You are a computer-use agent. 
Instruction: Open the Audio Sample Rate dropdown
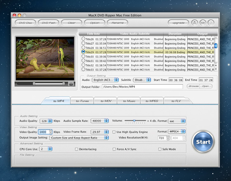(99, 121)
